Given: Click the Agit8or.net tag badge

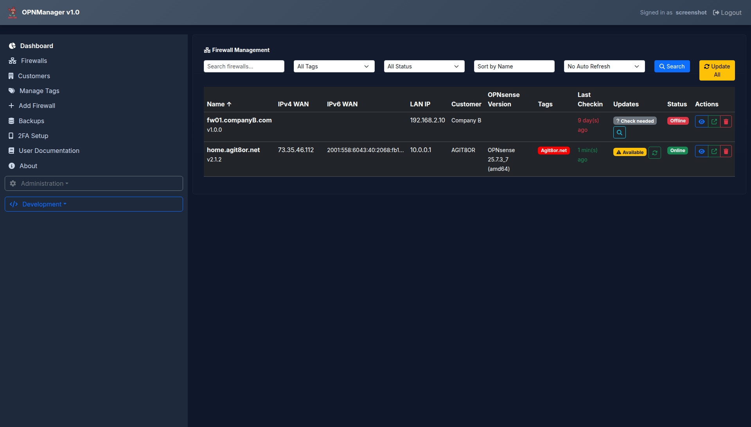Looking at the screenshot, I should click(553, 151).
